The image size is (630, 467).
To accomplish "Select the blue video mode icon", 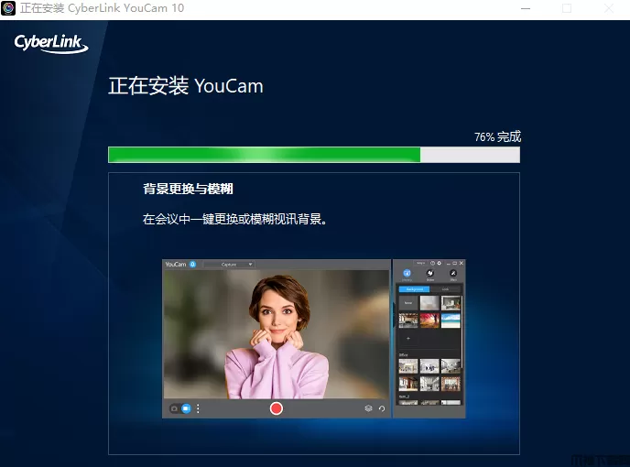I will tap(186, 408).
